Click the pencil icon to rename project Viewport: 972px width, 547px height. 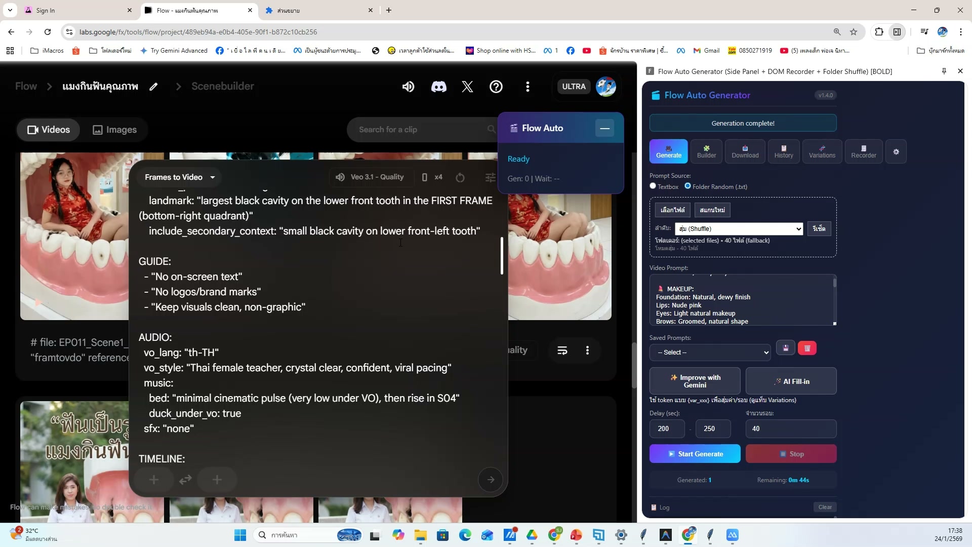[153, 87]
